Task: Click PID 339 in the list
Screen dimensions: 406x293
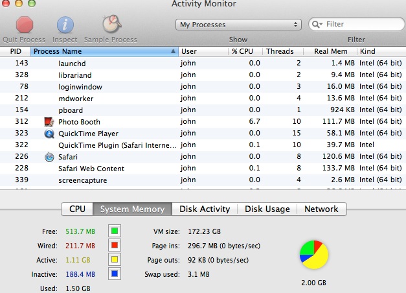Action: pyautogui.click(x=22, y=180)
